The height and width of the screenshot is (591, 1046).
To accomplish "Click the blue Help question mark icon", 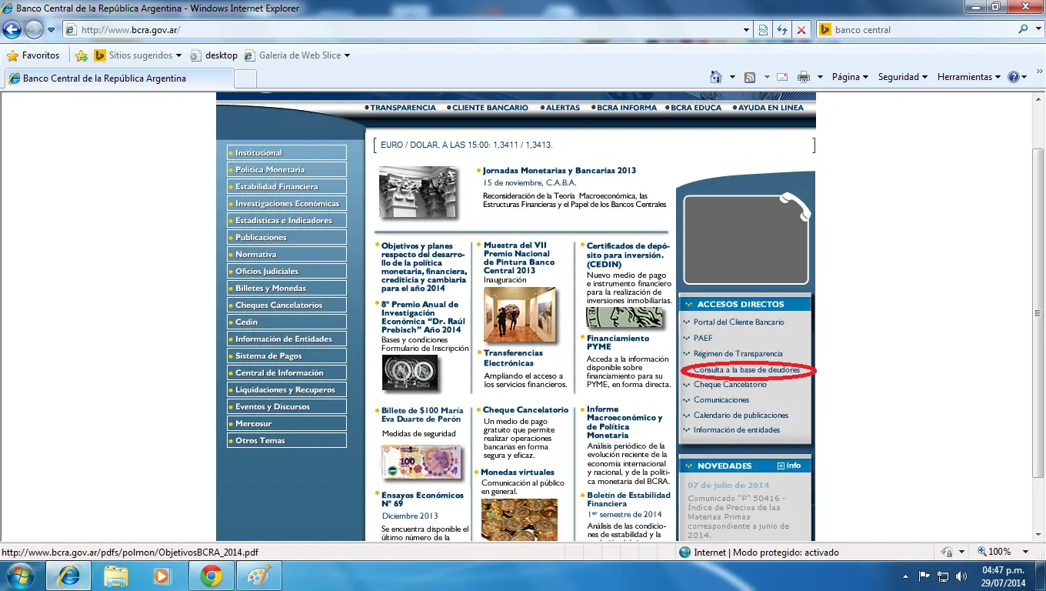I will pyautogui.click(x=1014, y=77).
